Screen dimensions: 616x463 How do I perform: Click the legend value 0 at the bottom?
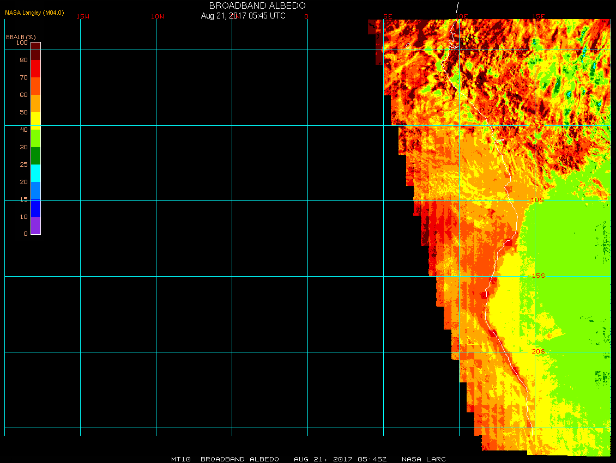(x=26, y=234)
